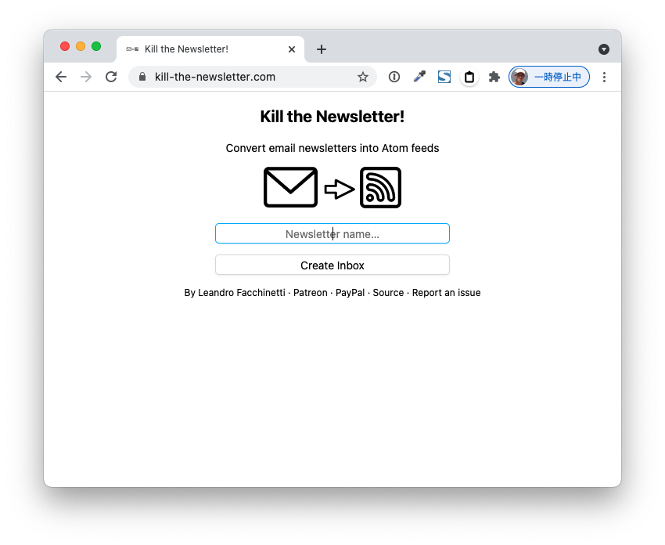The image size is (665, 545).
Task: Open Chrome's three-dot menu
Action: click(604, 77)
